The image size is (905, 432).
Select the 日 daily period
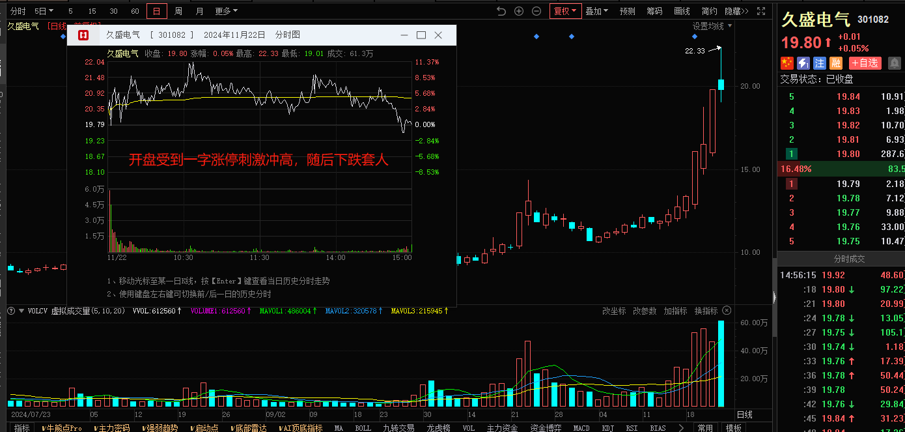(x=156, y=11)
